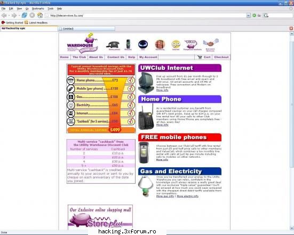Open the electricity icon in header
The image size is (294, 235).
point(160,44)
